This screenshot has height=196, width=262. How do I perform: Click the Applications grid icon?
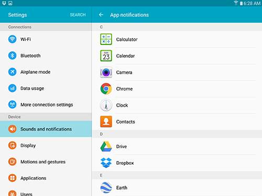[12, 178]
